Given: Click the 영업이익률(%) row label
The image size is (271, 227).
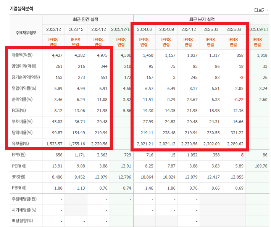Looking at the screenshot, I should tap(24, 88).
